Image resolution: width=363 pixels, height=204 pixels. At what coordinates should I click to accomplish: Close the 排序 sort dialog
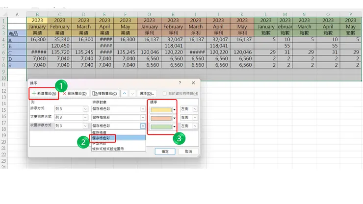(x=193, y=83)
